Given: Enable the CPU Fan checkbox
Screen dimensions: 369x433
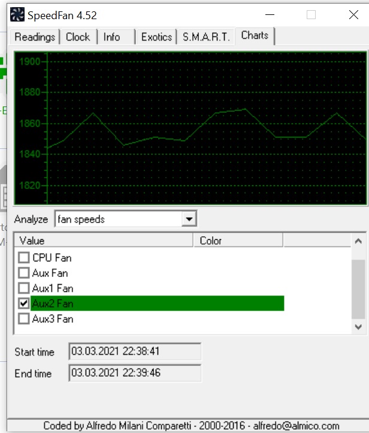Looking at the screenshot, I should tap(24, 257).
